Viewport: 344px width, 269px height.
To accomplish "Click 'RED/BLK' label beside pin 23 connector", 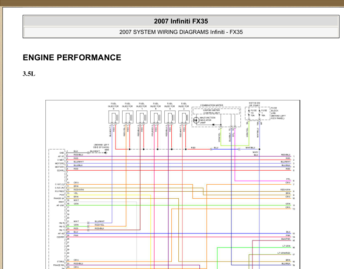I will pos(100,229).
